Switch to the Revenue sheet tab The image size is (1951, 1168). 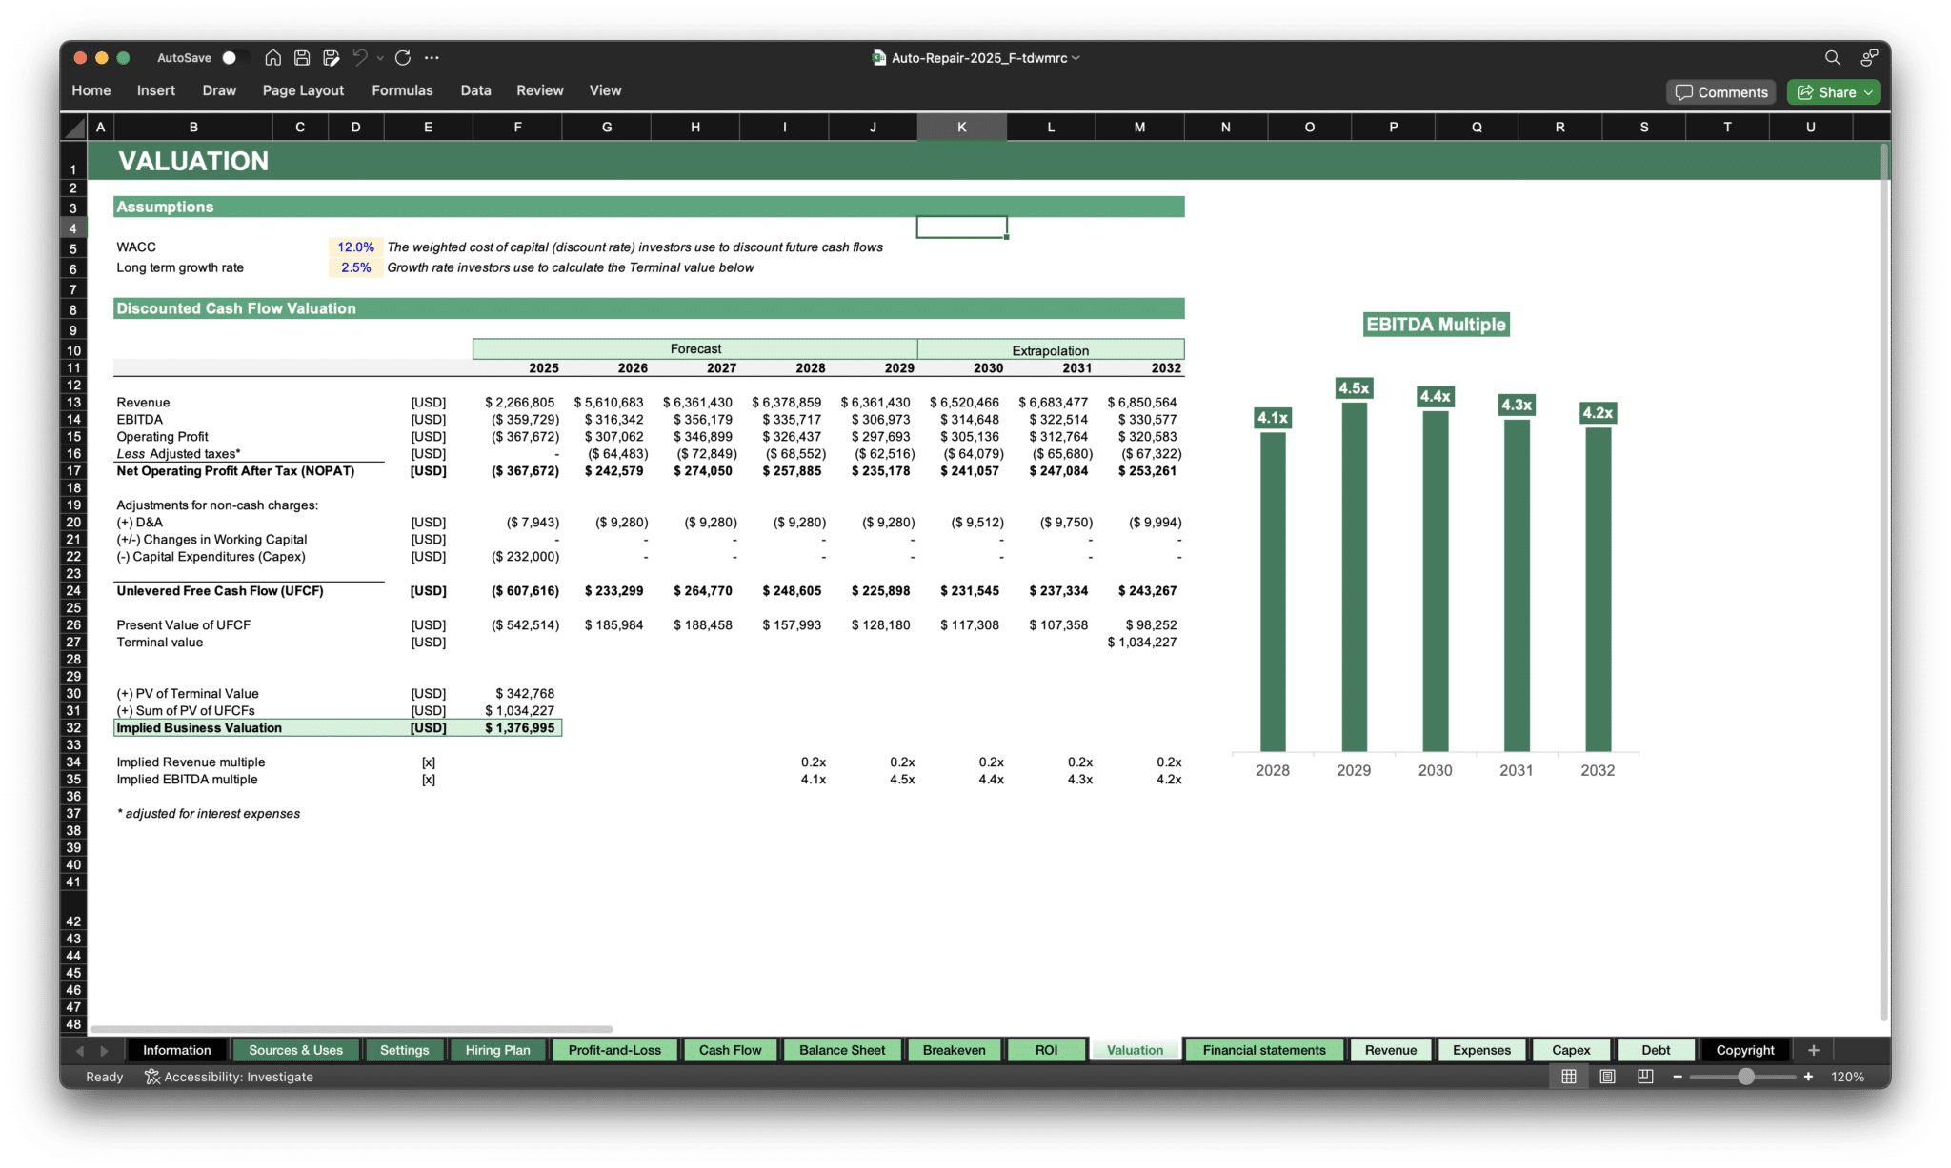point(1391,1050)
